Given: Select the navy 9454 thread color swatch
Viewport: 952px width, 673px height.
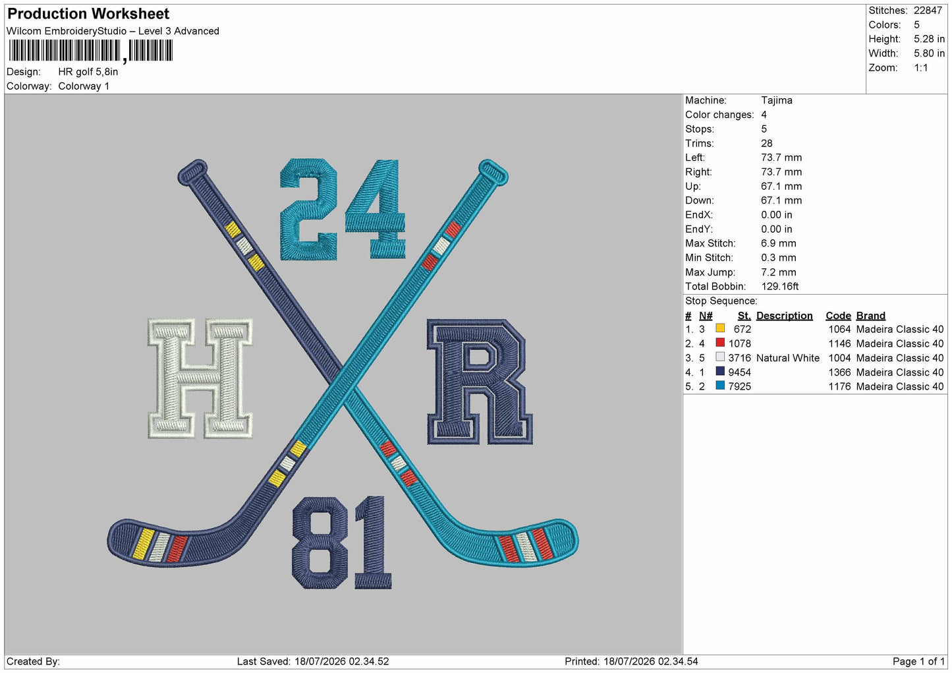Looking at the screenshot, I should 720,372.
